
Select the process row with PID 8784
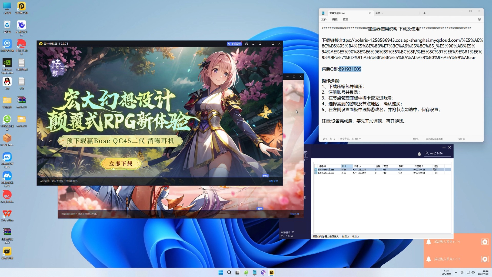382,170
